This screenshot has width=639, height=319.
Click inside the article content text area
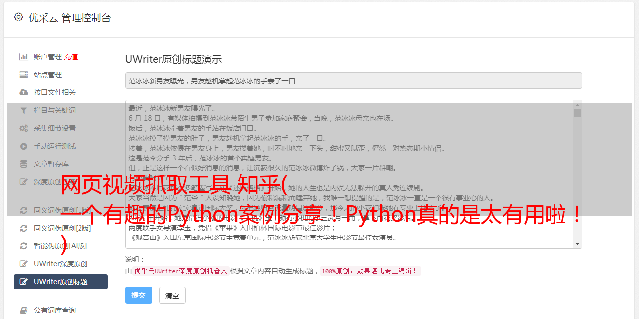pos(350,174)
